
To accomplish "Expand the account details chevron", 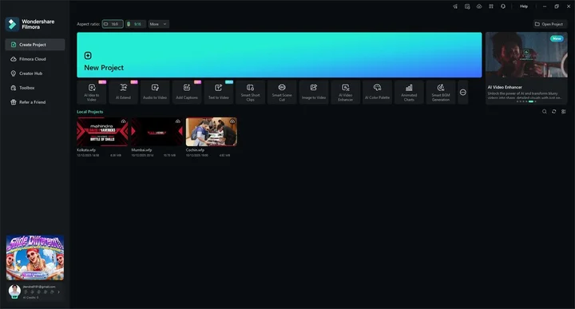I will [x=58, y=292].
